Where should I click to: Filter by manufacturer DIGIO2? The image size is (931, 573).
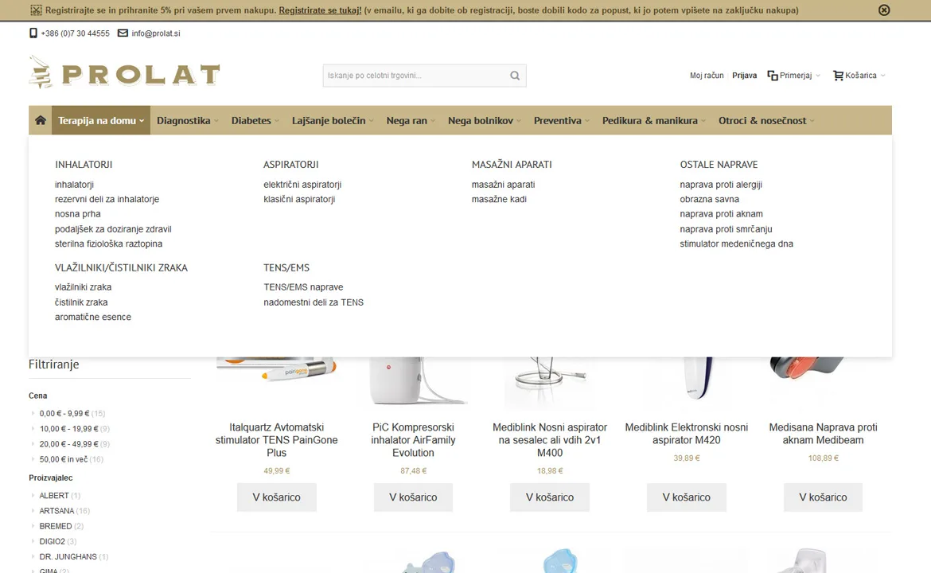click(x=52, y=541)
